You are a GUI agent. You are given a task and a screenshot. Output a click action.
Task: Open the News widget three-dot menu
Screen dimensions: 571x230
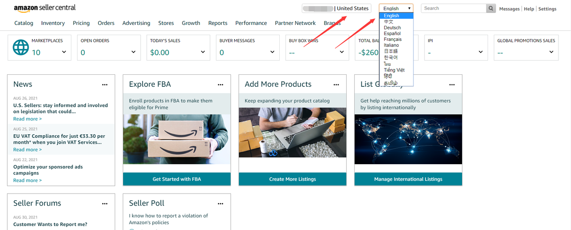point(105,85)
